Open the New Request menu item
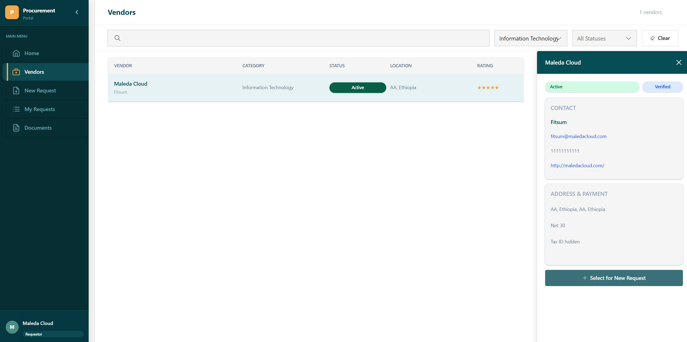 point(46,90)
